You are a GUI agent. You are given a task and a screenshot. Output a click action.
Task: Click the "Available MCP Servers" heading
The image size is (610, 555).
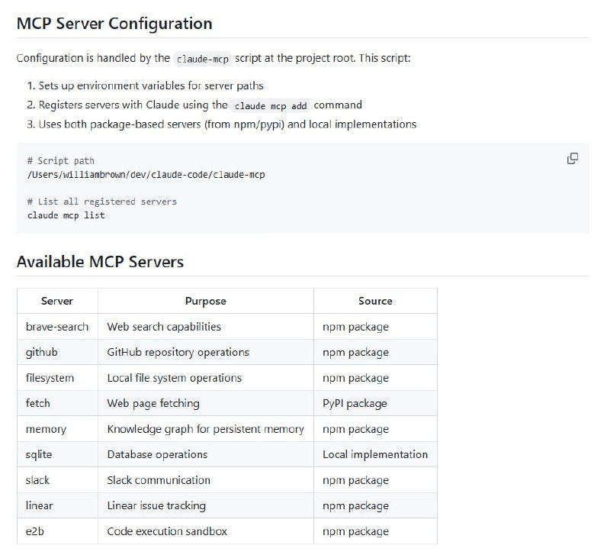[100, 262]
